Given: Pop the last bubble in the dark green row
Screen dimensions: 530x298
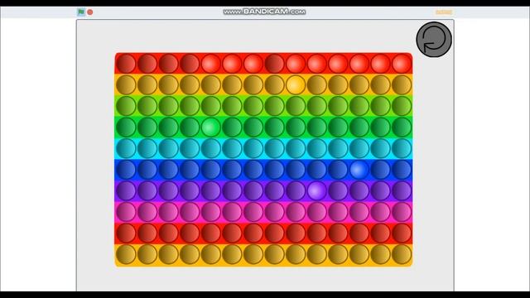Looking at the screenshot, I should pos(402,127).
